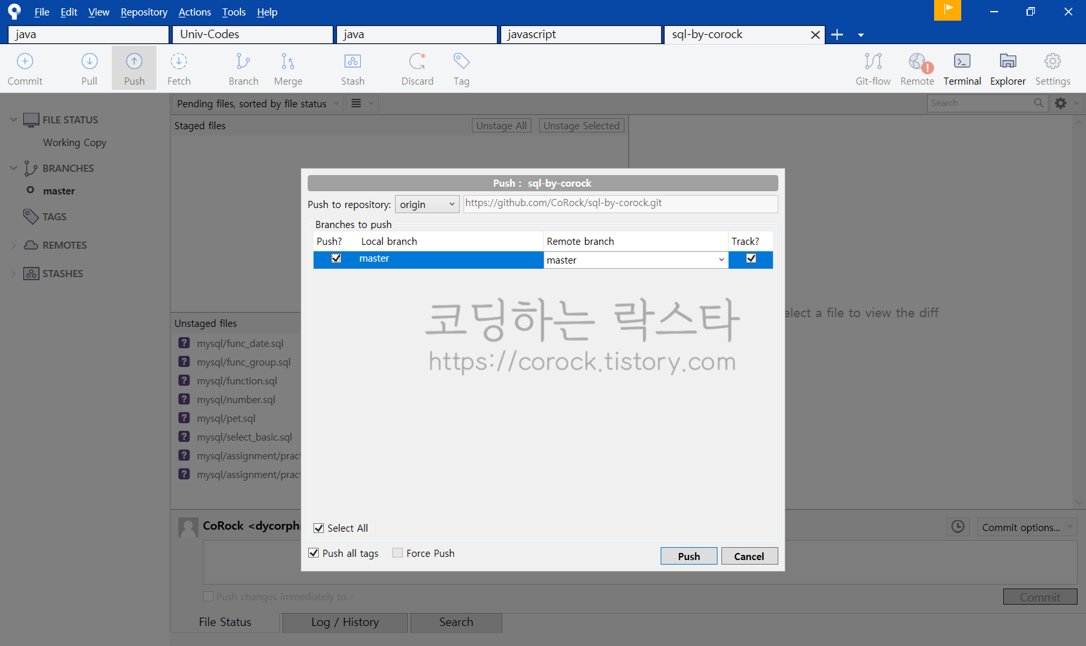Viewport: 1086px width, 646px height.
Task: Open Settings from the toolbar
Action: 1052,68
